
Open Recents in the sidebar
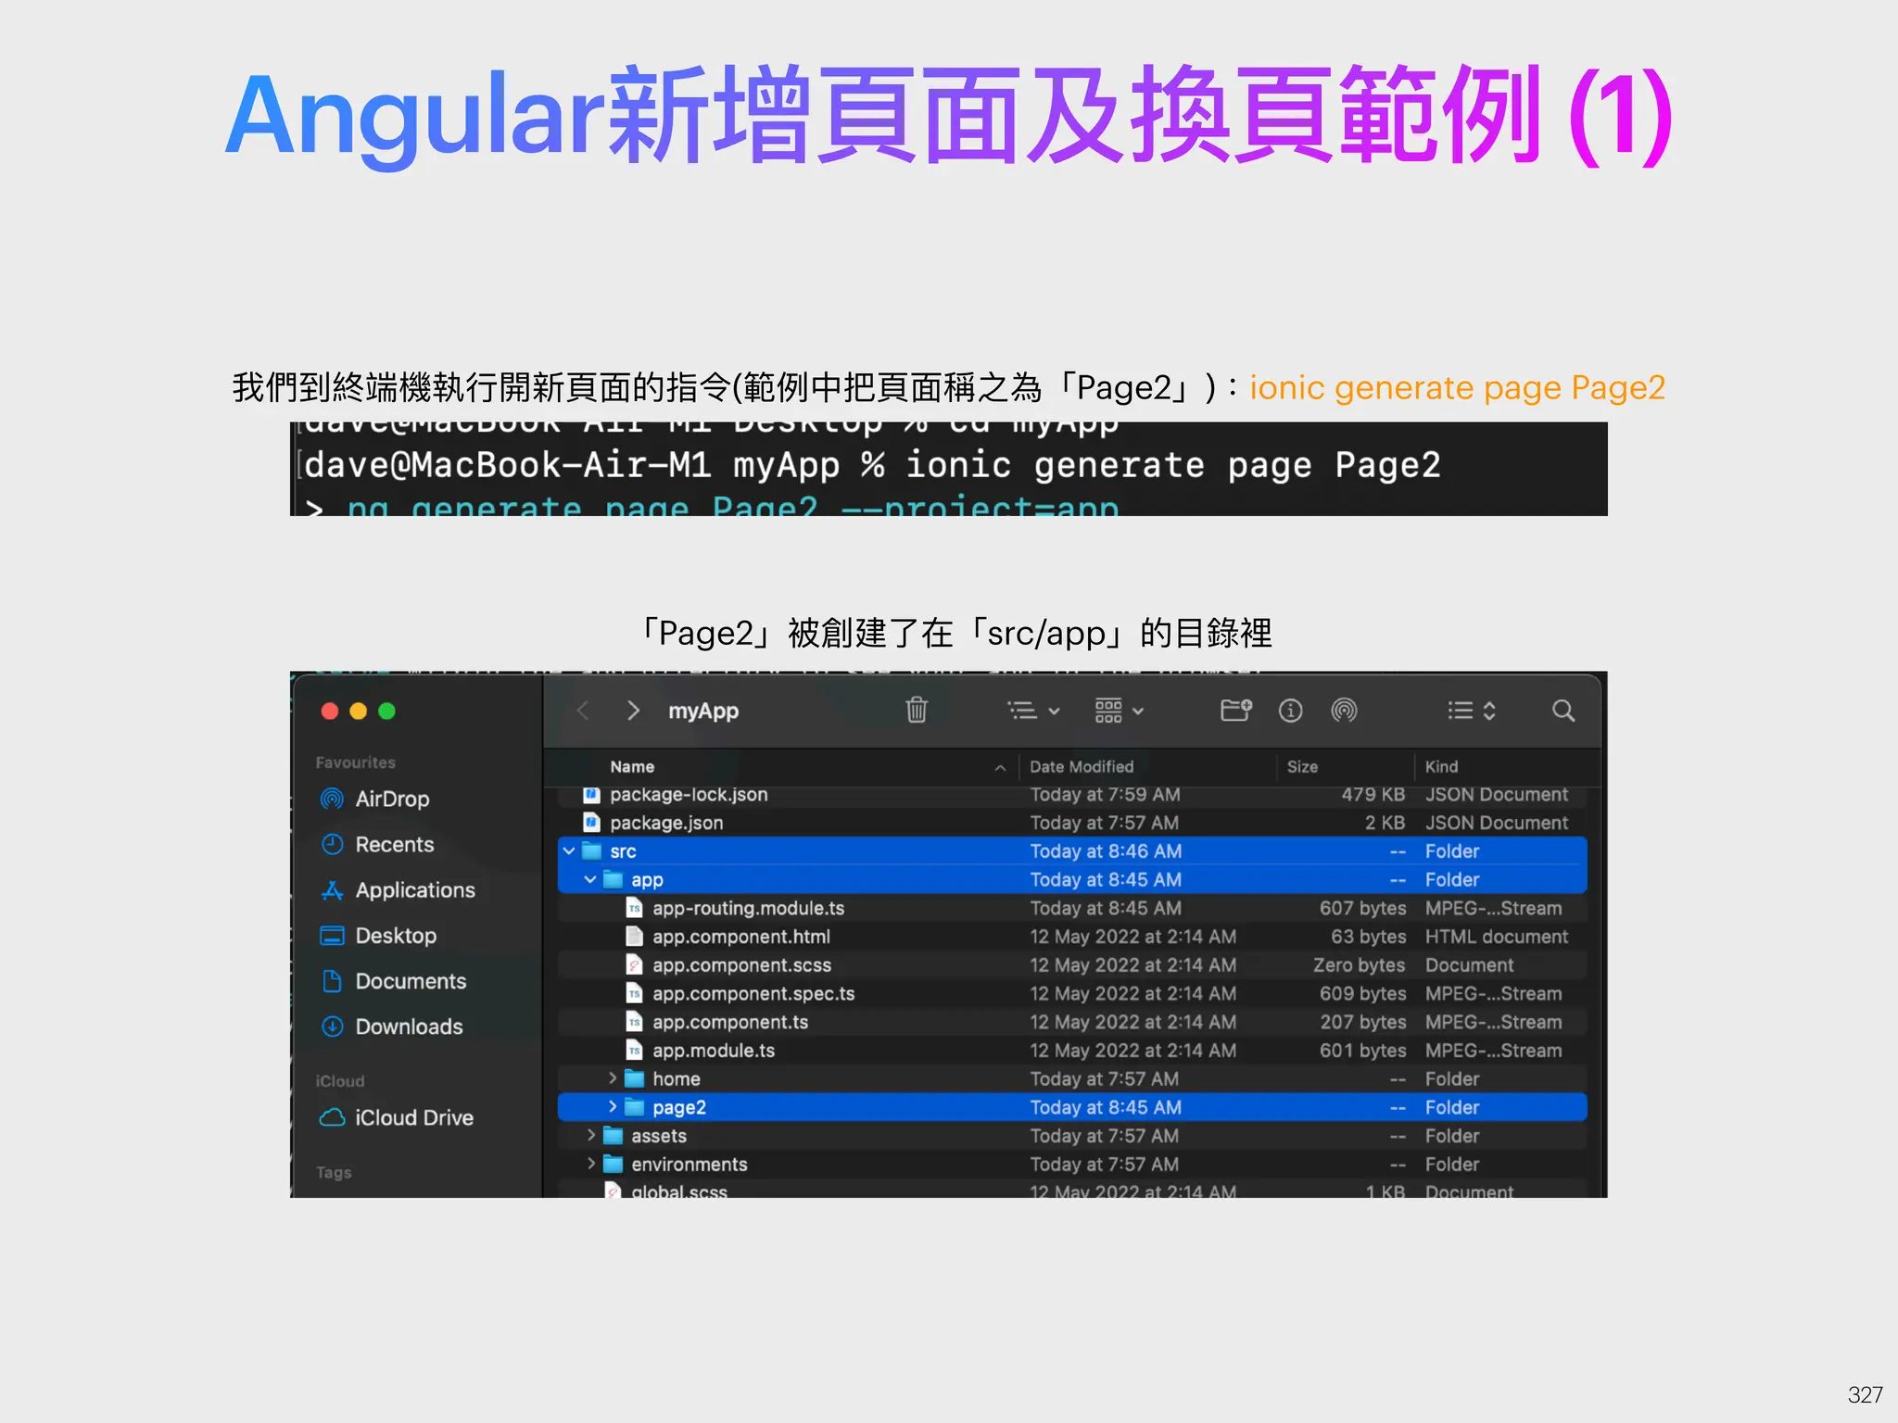click(377, 844)
